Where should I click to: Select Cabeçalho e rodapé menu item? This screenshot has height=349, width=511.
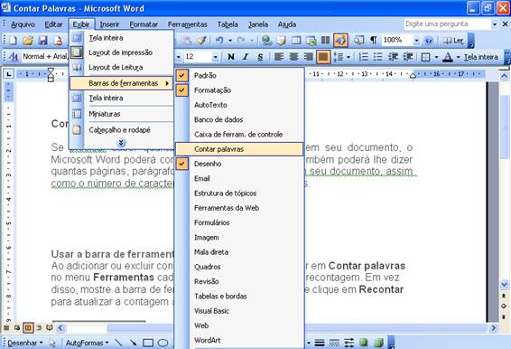[121, 129]
